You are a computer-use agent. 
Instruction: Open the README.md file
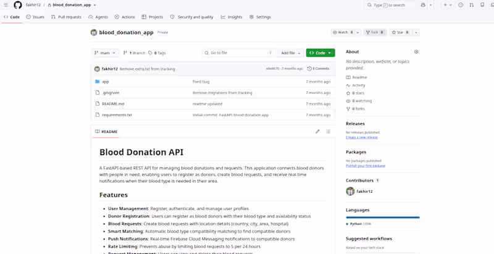[113, 104]
